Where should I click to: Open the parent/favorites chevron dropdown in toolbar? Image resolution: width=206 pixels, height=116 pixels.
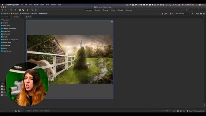click(8, 10)
